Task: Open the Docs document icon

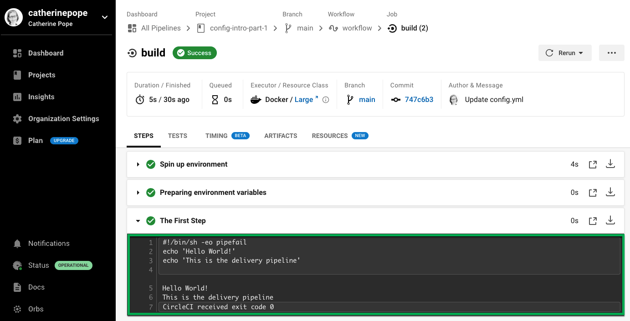Action: coord(17,287)
